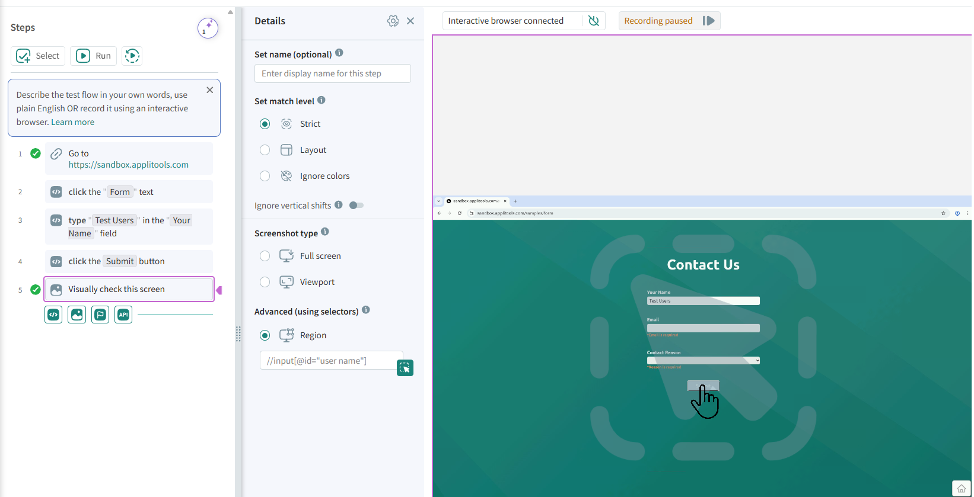Choose Ignore colors match level

coord(265,176)
